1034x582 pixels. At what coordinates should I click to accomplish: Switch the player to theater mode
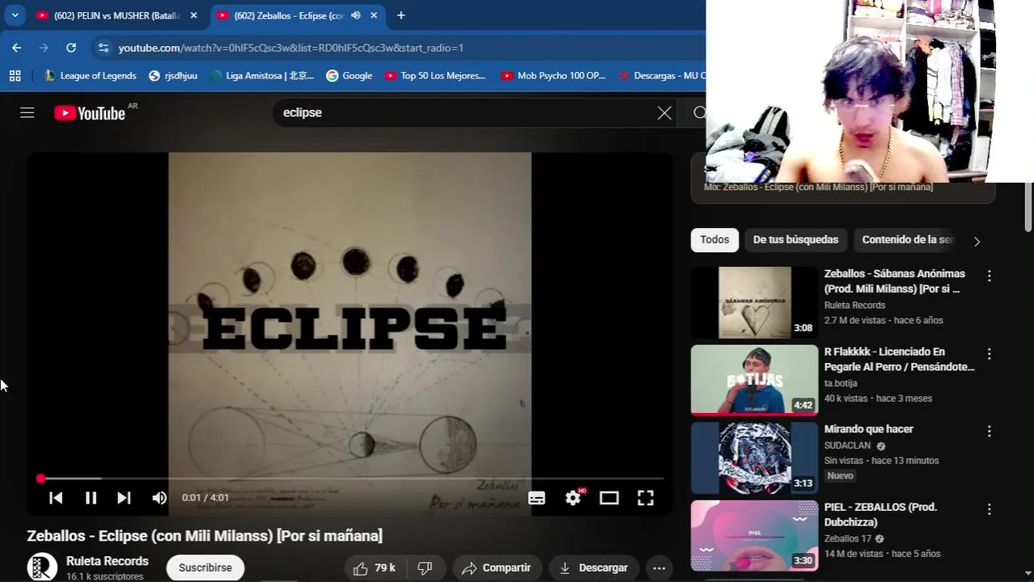point(609,498)
